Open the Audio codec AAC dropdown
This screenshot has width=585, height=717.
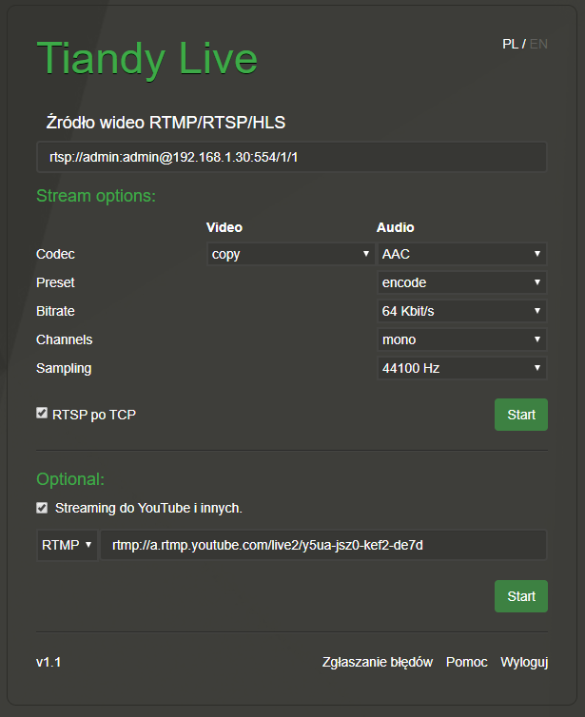point(462,254)
